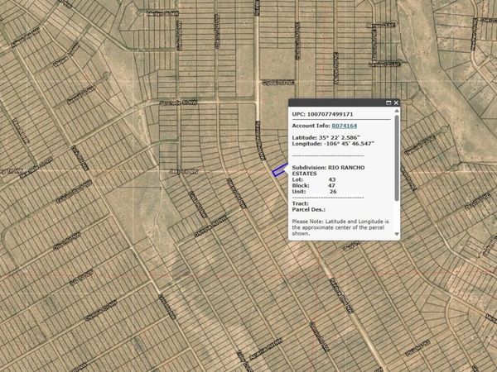Select the blue highlighted parcel on map
The width and height of the screenshot is (497, 372).
[280, 170]
